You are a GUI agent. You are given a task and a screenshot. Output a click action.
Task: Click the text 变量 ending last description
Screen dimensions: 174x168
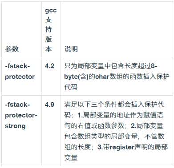[71, 158]
